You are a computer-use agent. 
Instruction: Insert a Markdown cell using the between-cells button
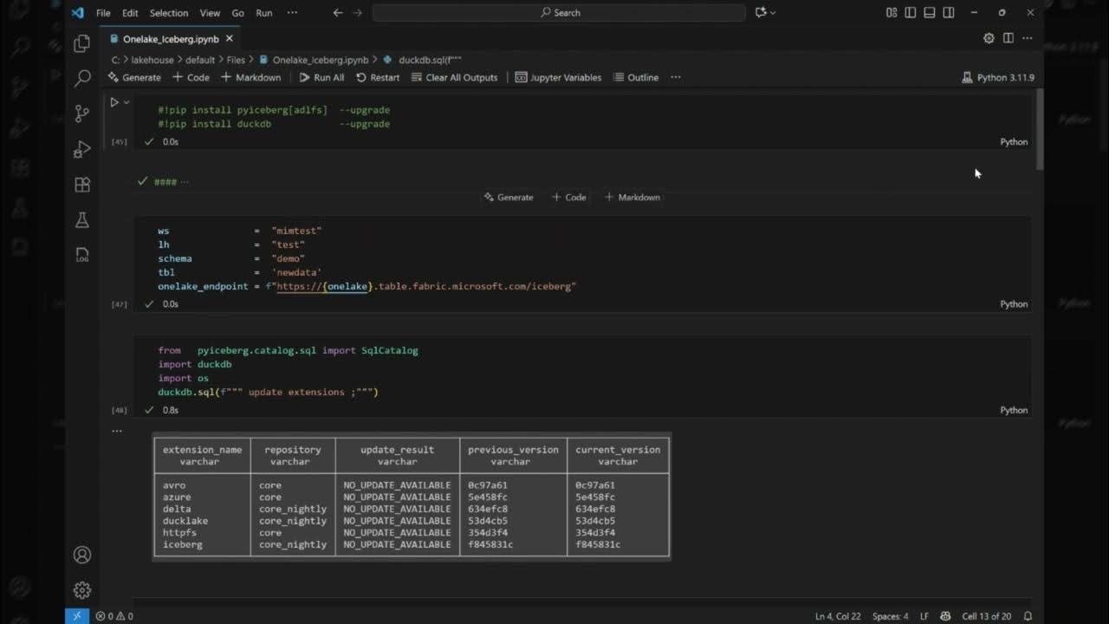632,198
